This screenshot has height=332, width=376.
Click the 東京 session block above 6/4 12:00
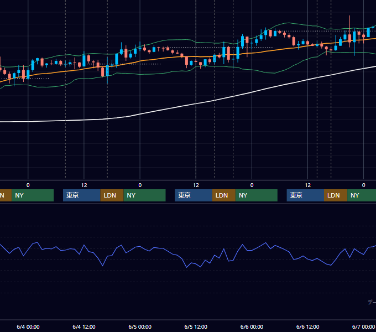pyautogui.click(x=81, y=195)
